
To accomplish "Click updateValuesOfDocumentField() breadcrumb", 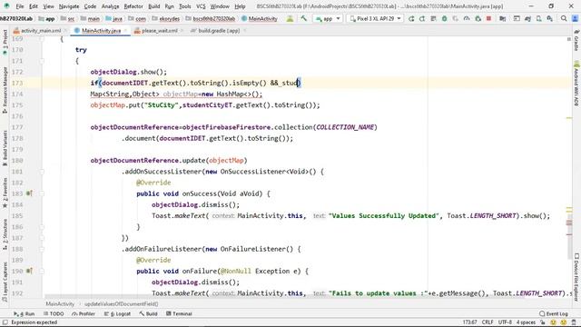I will click(x=121, y=304).
